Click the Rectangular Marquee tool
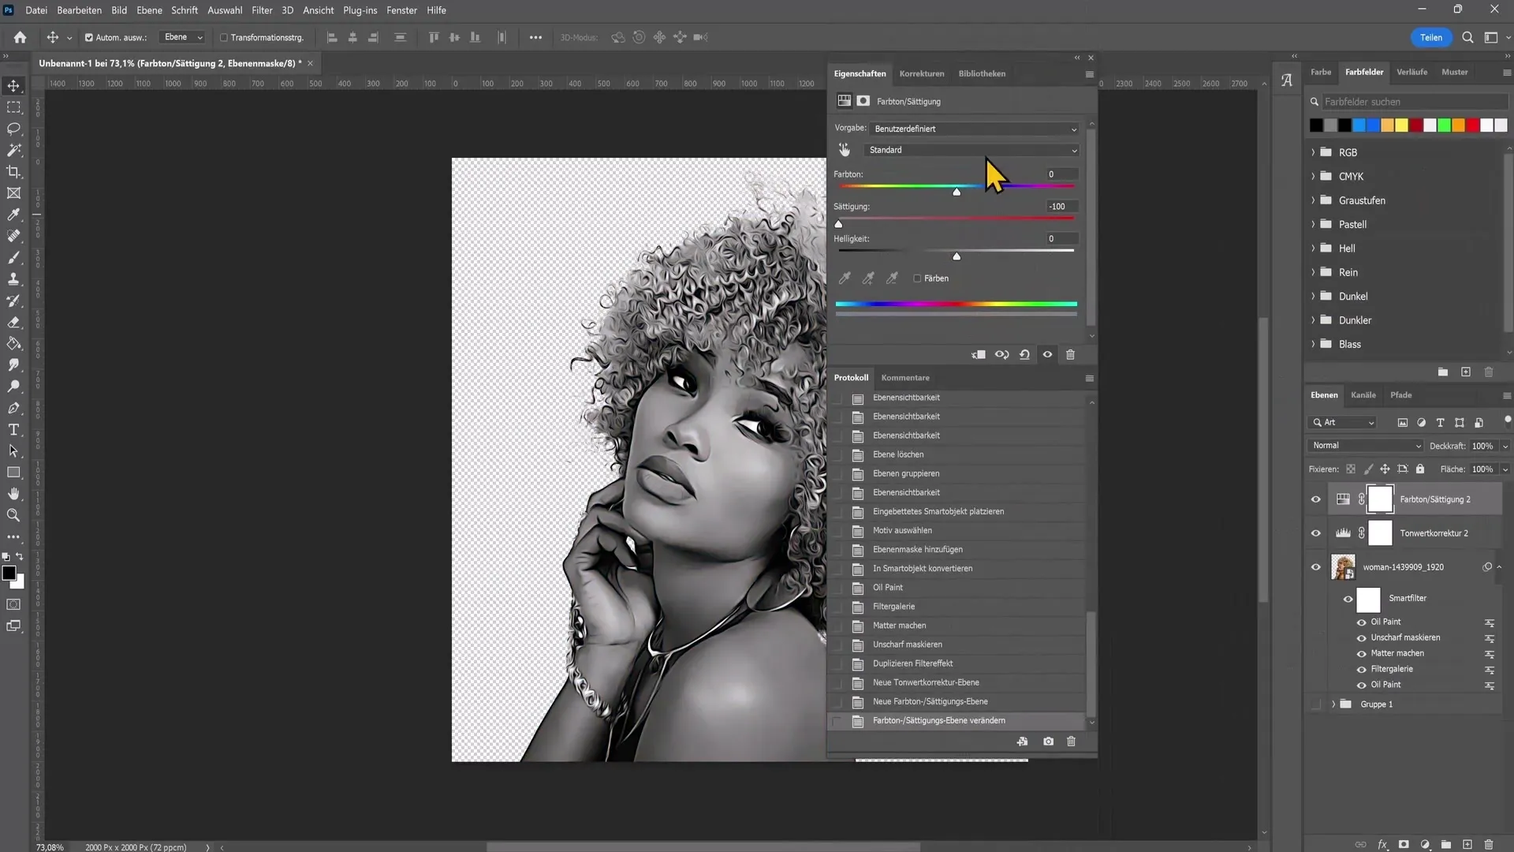The width and height of the screenshot is (1514, 852). pyautogui.click(x=13, y=105)
